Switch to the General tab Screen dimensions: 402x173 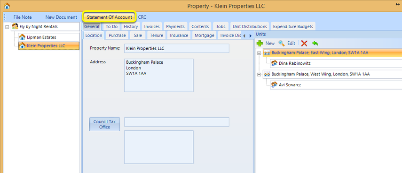coord(92,26)
